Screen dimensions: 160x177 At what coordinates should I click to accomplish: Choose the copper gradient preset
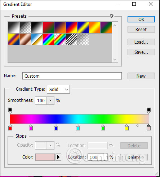(x=26, y=39)
